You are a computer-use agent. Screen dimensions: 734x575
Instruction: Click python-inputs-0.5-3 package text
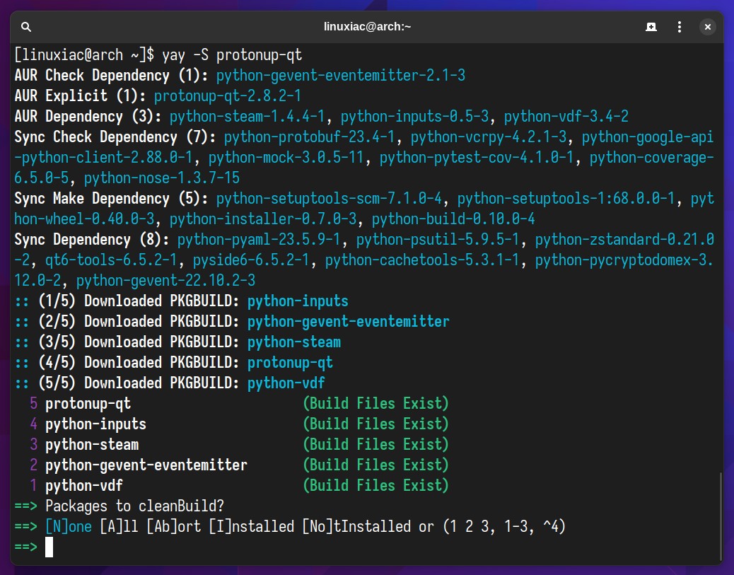coord(414,117)
